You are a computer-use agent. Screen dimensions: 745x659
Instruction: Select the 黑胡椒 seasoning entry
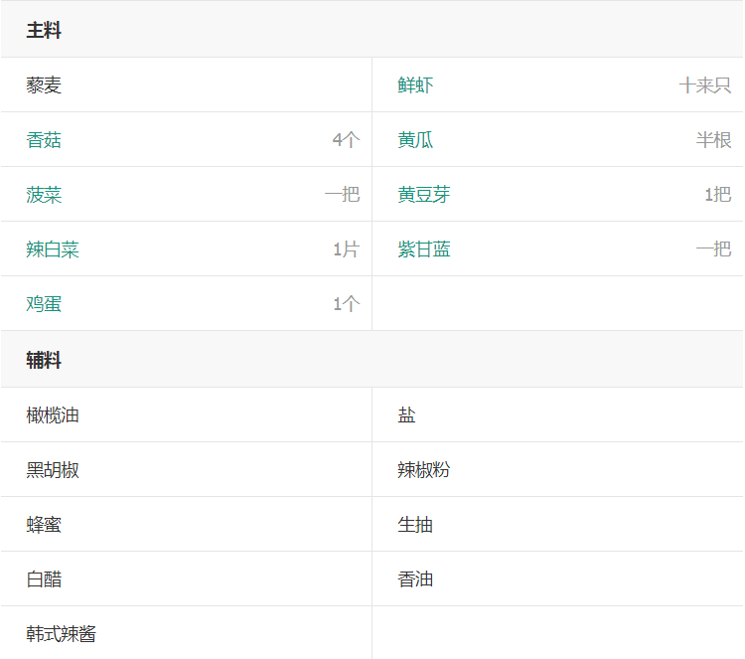coord(53,470)
